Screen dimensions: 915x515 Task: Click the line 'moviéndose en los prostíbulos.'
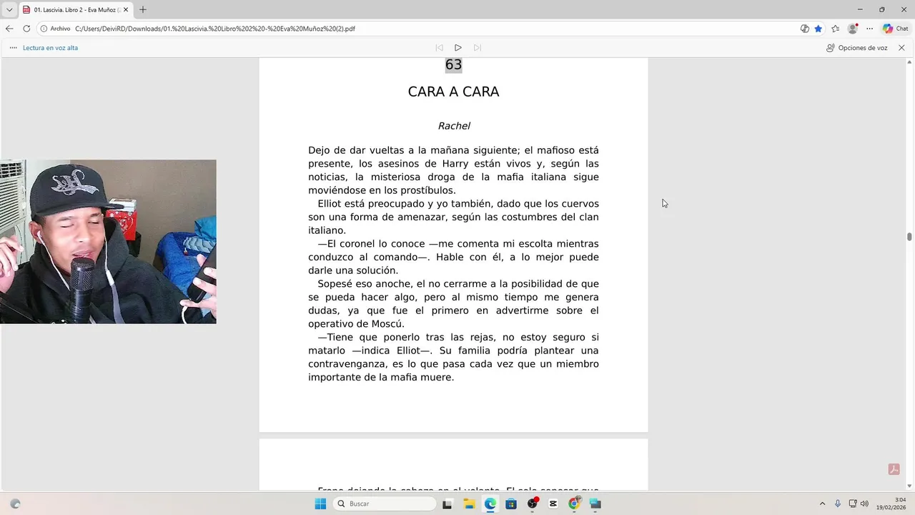382,190
